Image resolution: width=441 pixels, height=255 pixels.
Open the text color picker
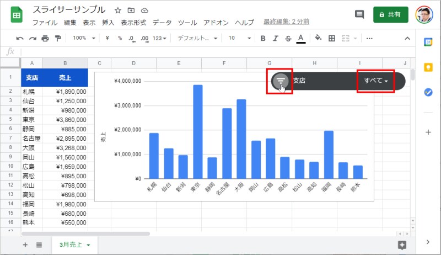[300, 38]
